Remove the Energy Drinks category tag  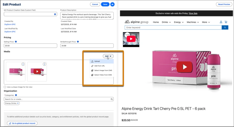18,103
